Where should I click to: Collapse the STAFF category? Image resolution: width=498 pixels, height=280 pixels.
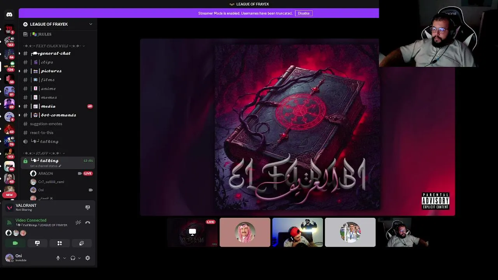(x=44, y=153)
